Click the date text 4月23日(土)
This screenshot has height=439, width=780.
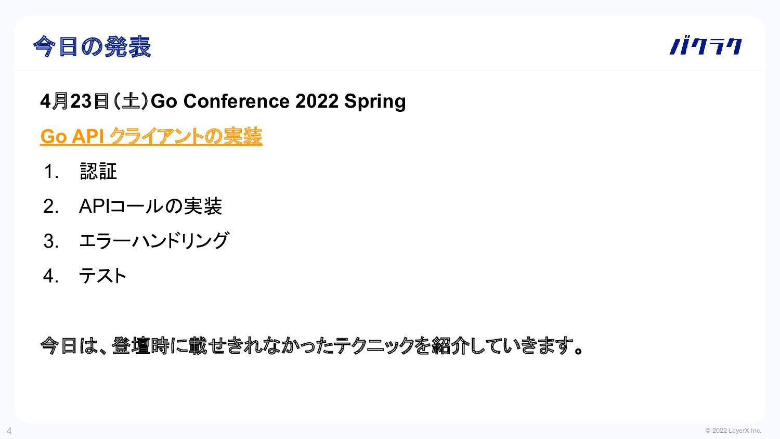point(95,101)
